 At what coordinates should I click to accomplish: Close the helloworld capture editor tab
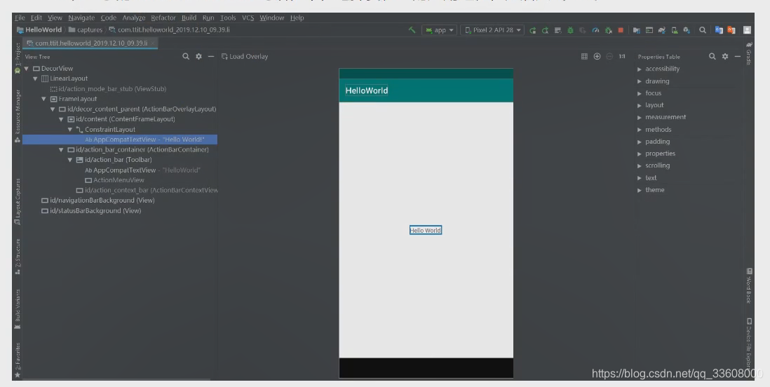(153, 43)
